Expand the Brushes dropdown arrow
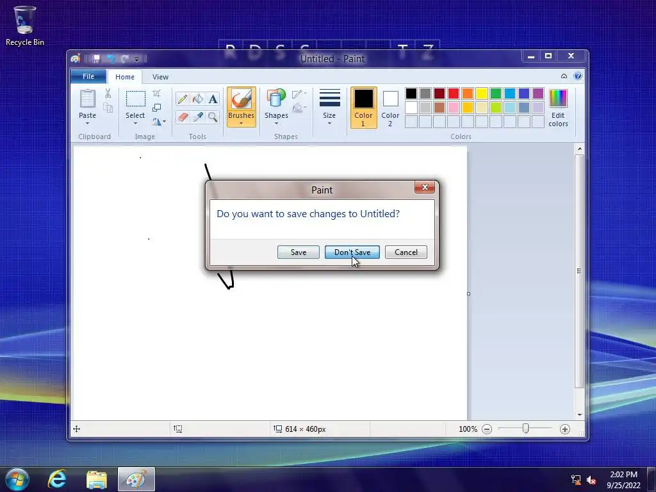Viewport: 656px width, 492px height. coord(242,124)
